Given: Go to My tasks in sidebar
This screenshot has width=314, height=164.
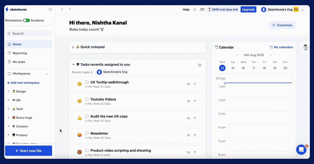Looking at the screenshot, I should (19, 62).
